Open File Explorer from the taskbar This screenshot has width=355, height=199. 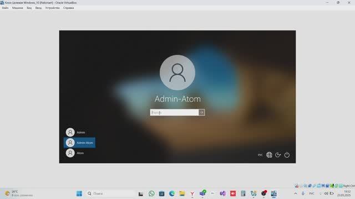(182, 193)
